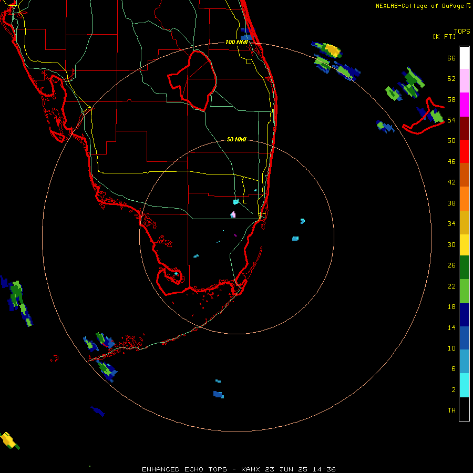Image resolution: width=473 pixels, height=473 pixels.
Task: Click the [K FT] units label
Action: coord(444,37)
